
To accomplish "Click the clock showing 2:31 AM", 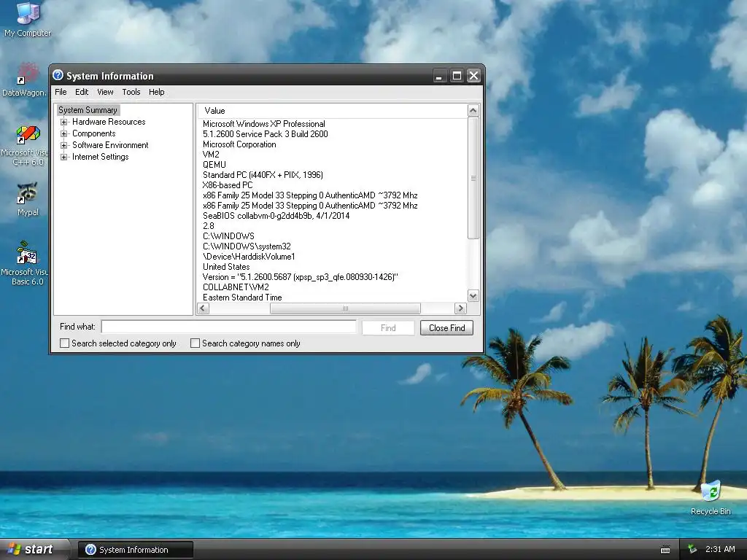I will click(x=720, y=549).
